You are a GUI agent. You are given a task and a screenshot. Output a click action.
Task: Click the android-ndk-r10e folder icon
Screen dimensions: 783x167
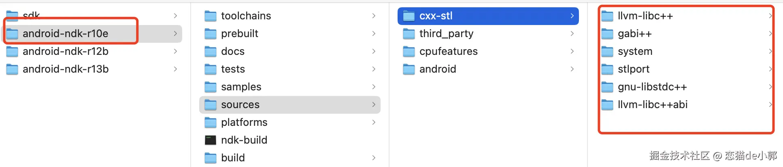12,33
